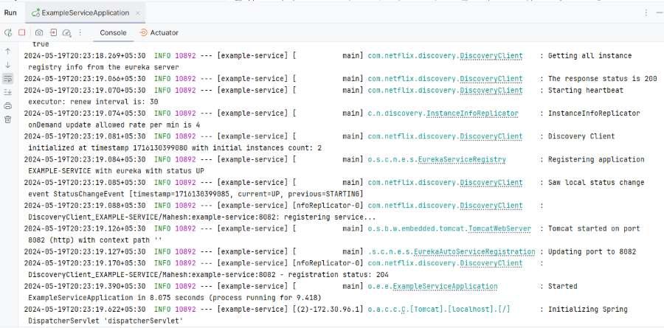Click the Actuator tab's orange icon
664x328 pixels.
pos(144,32)
